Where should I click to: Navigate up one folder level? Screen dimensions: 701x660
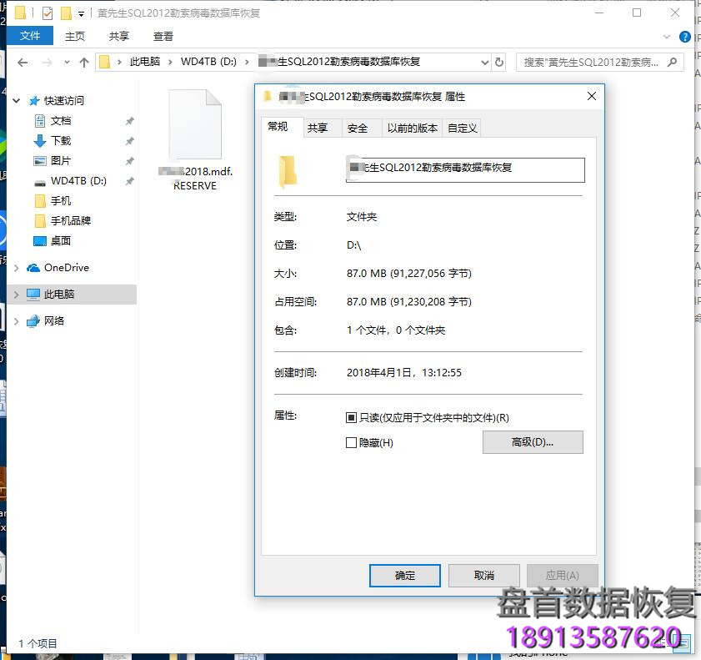pyautogui.click(x=85, y=62)
